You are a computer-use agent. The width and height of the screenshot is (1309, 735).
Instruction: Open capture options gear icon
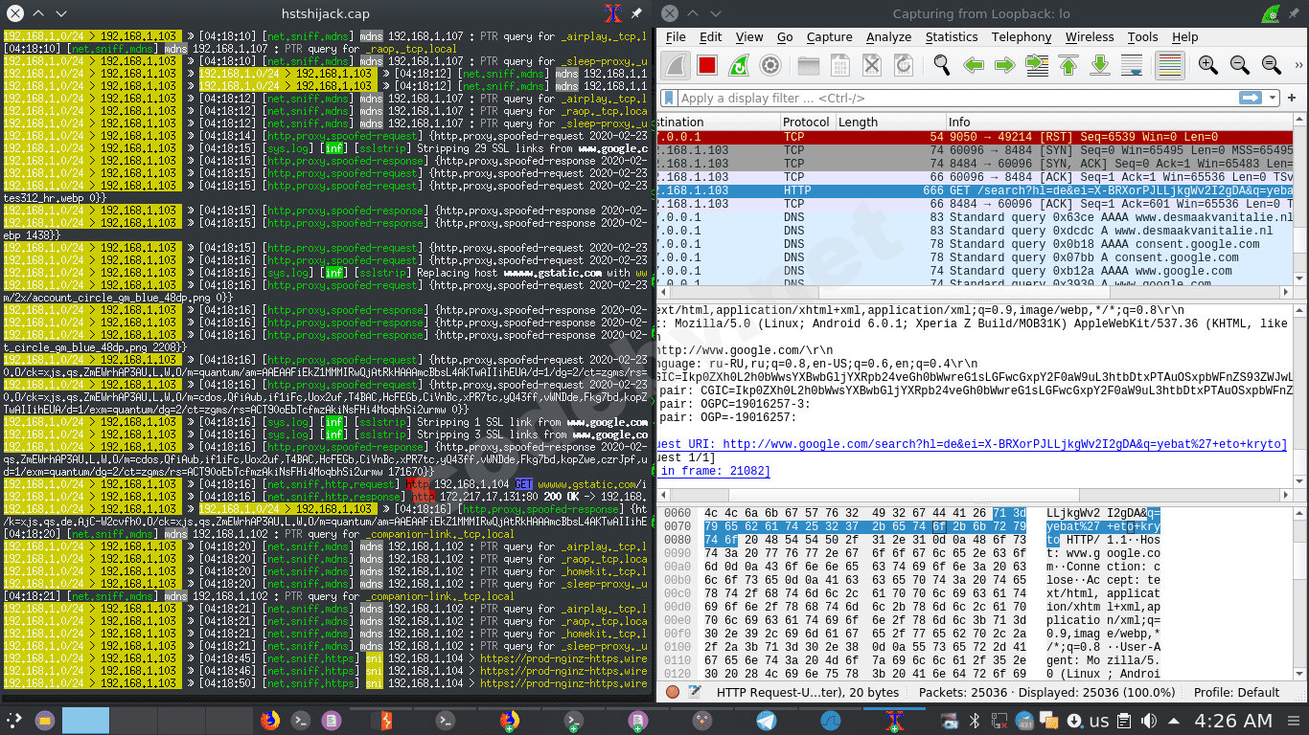click(x=770, y=65)
